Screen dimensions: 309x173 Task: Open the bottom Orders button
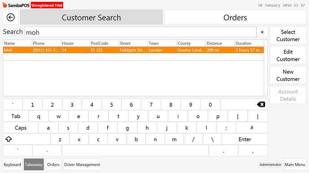pos(53,165)
